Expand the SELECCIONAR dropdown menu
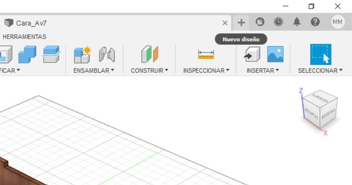352x185 pixels. pyautogui.click(x=320, y=71)
